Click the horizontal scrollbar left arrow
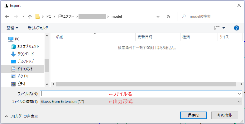 point(53,84)
